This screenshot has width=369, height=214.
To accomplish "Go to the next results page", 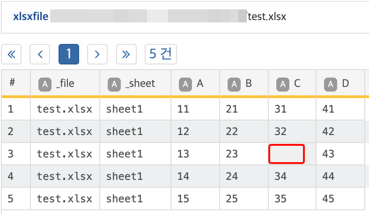I will coord(97,54).
